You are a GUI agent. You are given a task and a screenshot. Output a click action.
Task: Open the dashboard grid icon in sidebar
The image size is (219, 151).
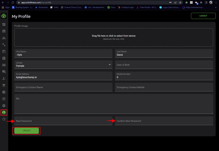(4, 25)
